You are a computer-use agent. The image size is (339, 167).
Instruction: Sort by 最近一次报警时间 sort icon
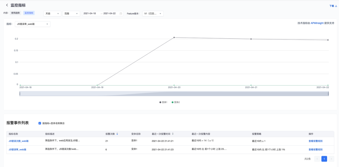pos(173,134)
